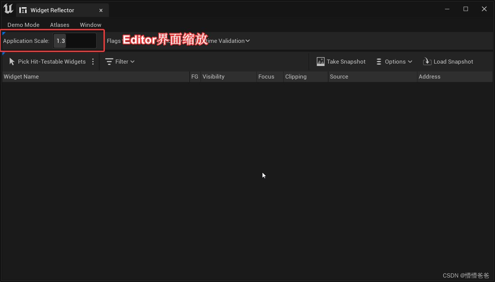Screen dimensions: 495x282
Task: Click the Widget Name column header
Action: click(x=21, y=77)
